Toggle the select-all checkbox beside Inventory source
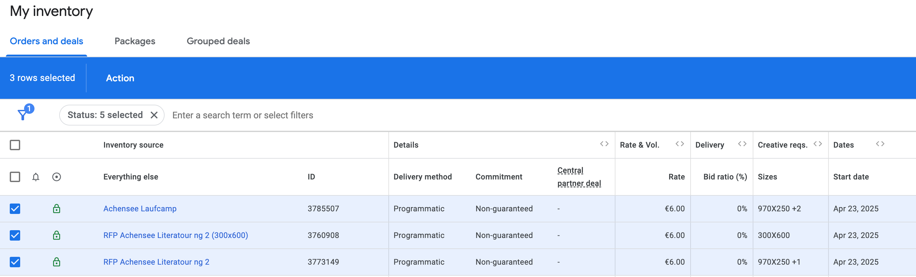 [x=15, y=145]
